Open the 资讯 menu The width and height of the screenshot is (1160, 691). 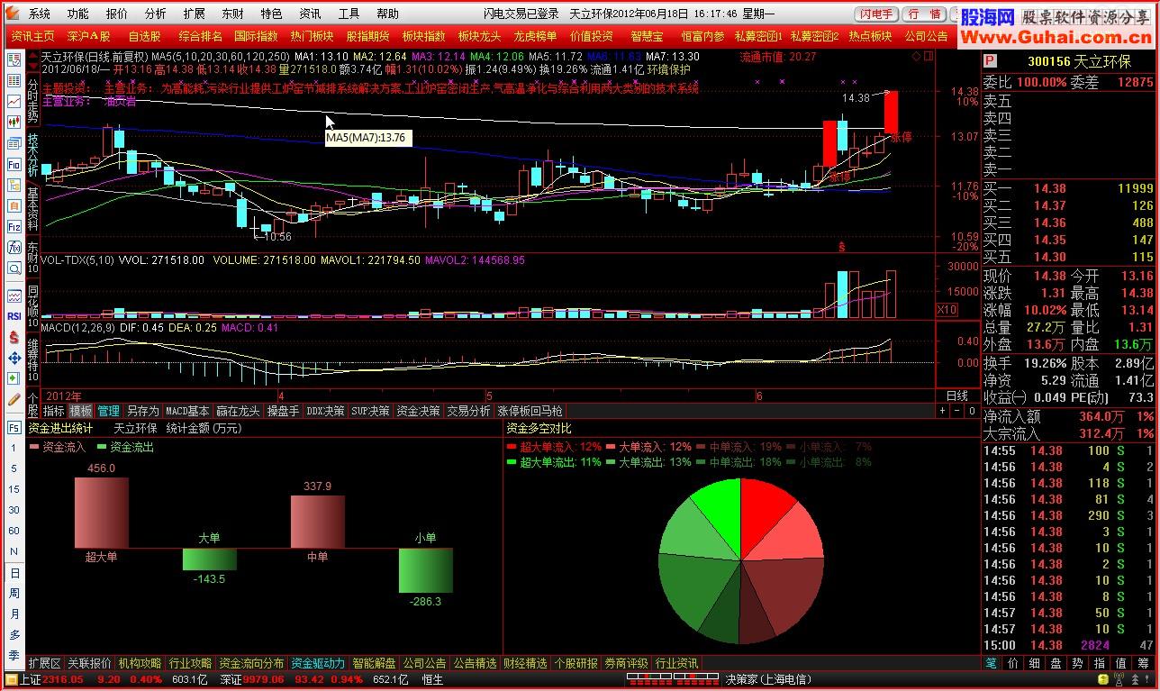click(x=311, y=14)
